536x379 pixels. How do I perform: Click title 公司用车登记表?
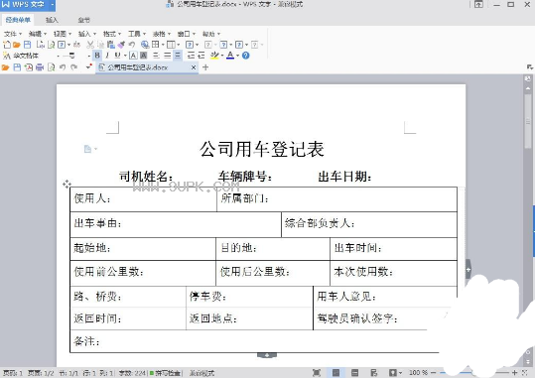[x=262, y=150]
